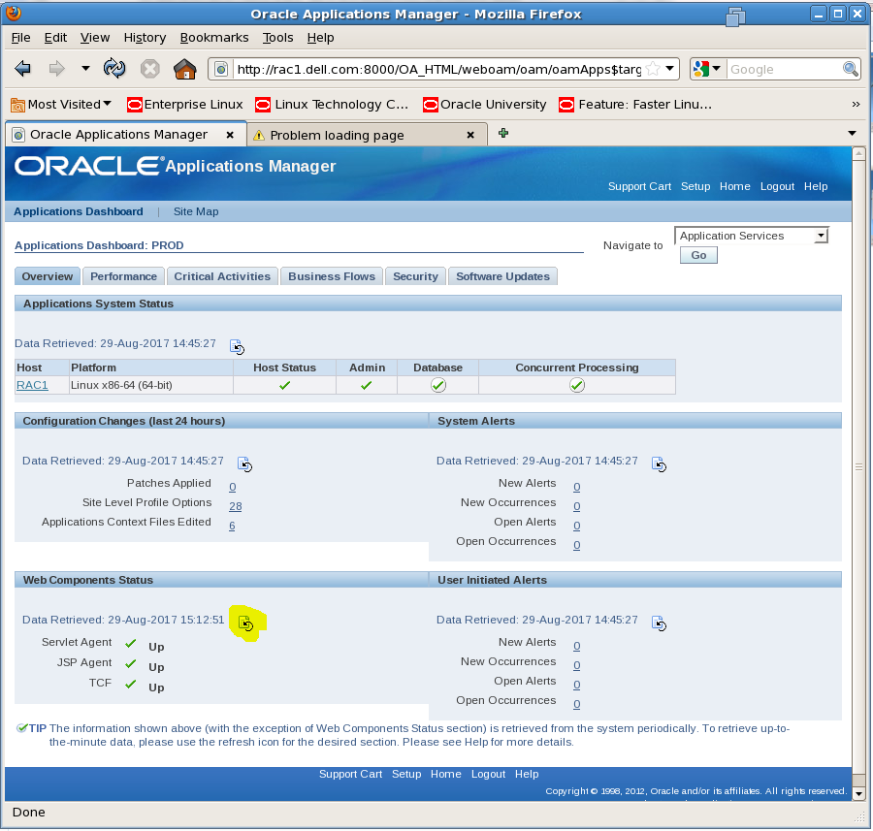Switch to the Critical Activities tab

222,276
